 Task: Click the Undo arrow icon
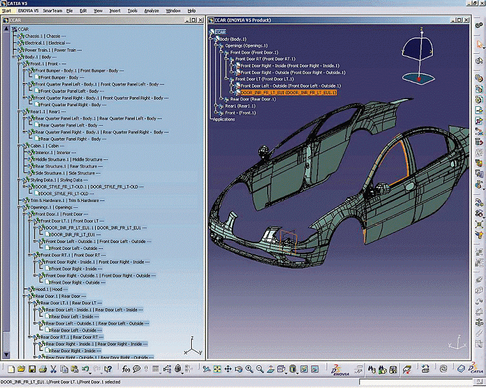[86, 369]
